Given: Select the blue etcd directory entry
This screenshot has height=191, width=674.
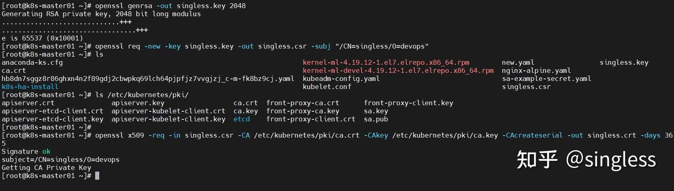Looking at the screenshot, I should tap(242, 119).
